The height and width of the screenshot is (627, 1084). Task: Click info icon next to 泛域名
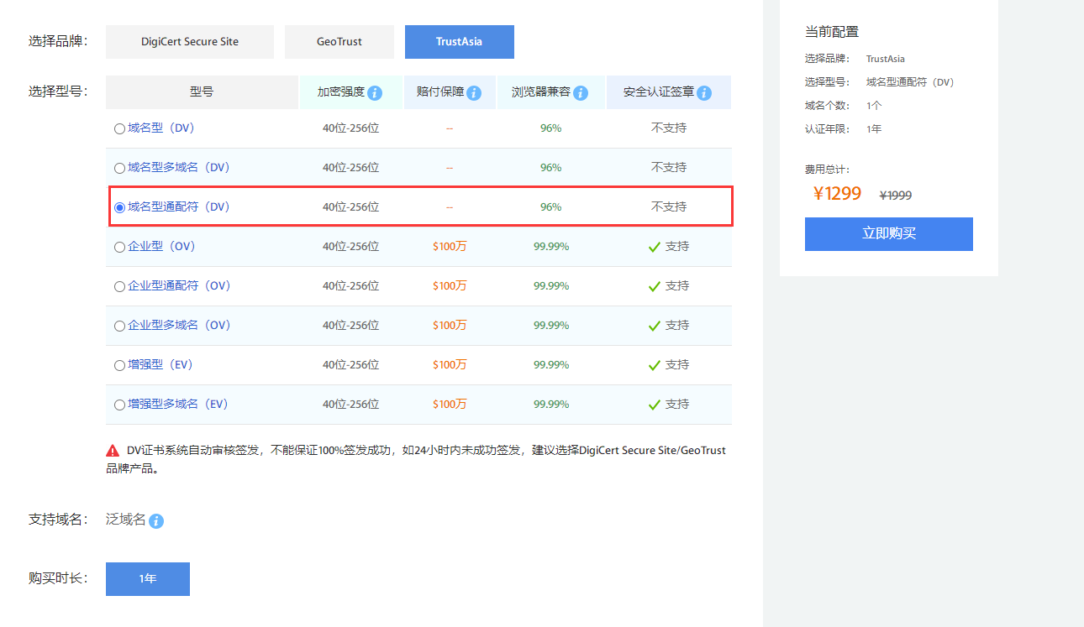point(156,521)
